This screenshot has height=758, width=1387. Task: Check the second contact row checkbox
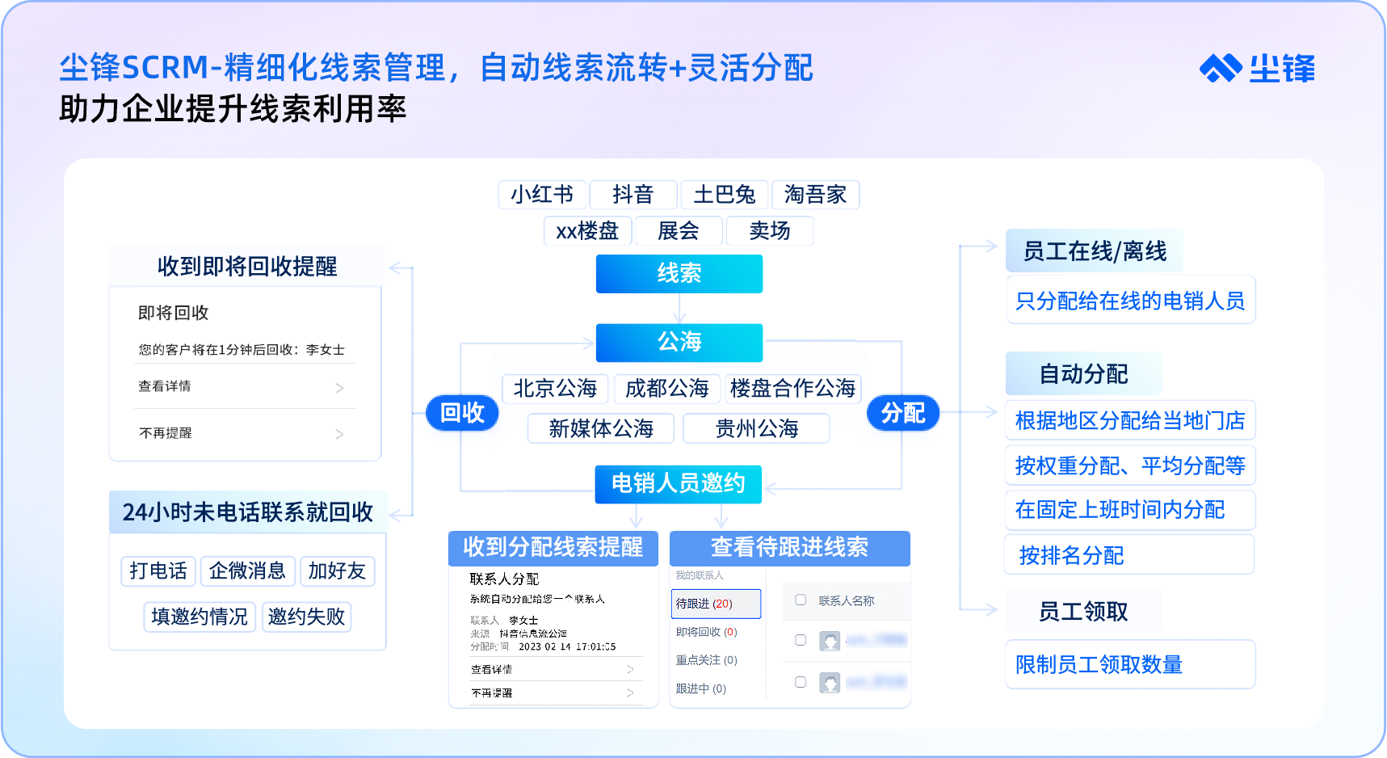coord(801,682)
